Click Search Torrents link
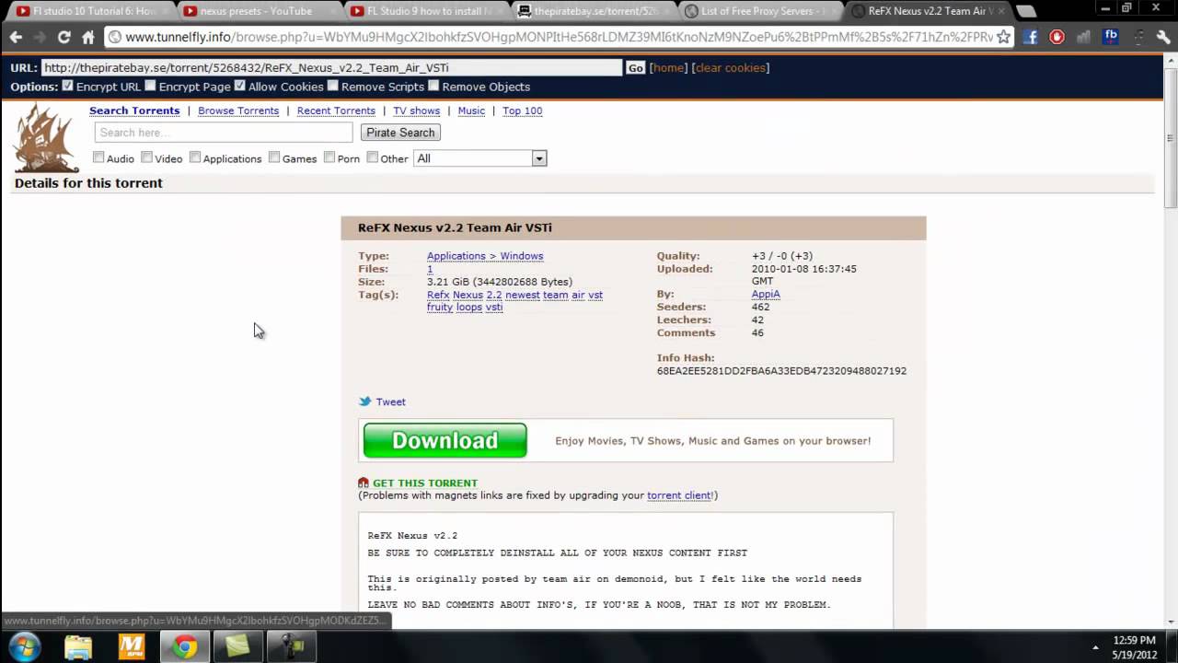This screenshot has width=1178, height=663. coord(134,110)
